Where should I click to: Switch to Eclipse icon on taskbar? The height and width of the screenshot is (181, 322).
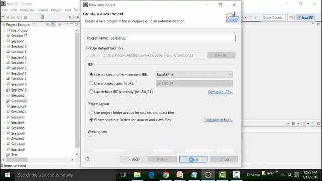pos(208,175)
